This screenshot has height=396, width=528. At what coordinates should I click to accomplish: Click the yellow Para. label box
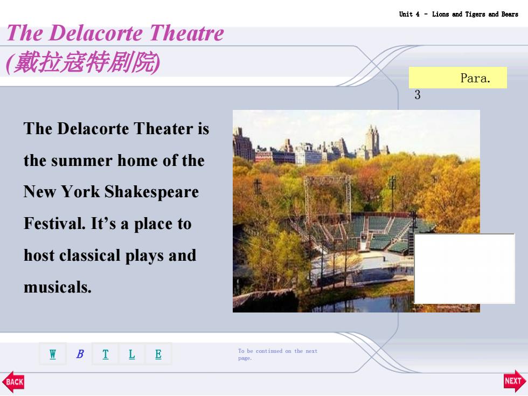pos(457,78)
